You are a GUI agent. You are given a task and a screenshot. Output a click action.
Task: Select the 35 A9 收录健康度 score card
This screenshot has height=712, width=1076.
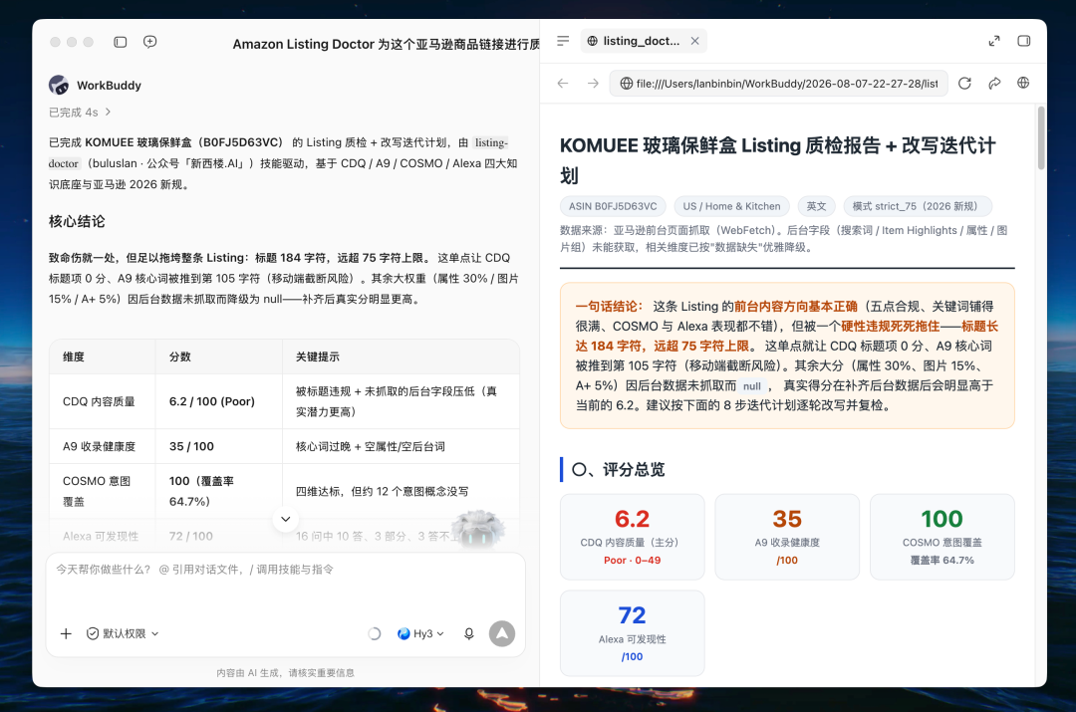(787, 537)
